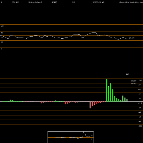The image size is (143, 143).
Task: Click the value 987.92 in MR panel
Action: click(x=133, y=84)
